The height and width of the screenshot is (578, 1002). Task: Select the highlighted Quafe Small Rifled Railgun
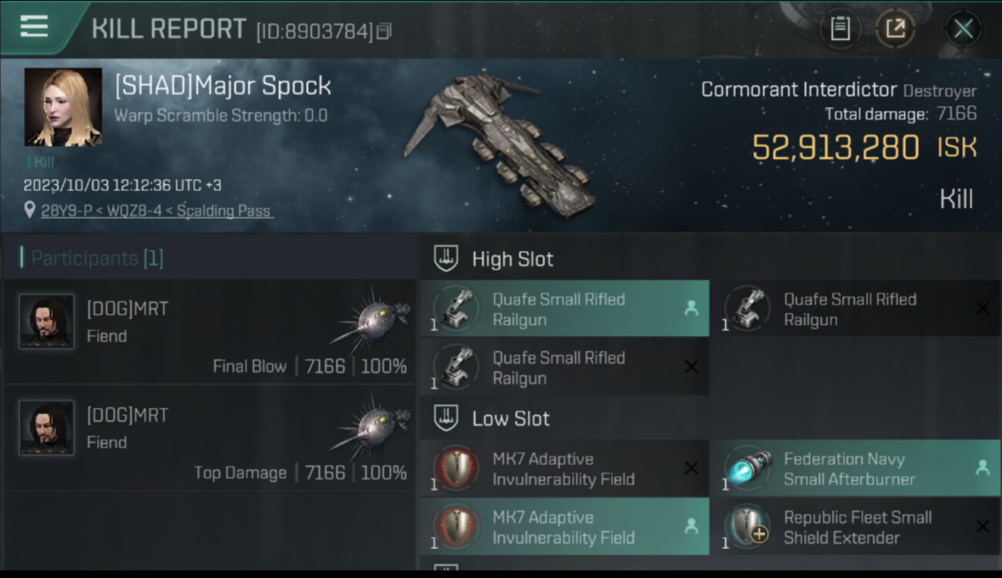tap(565, 308)
